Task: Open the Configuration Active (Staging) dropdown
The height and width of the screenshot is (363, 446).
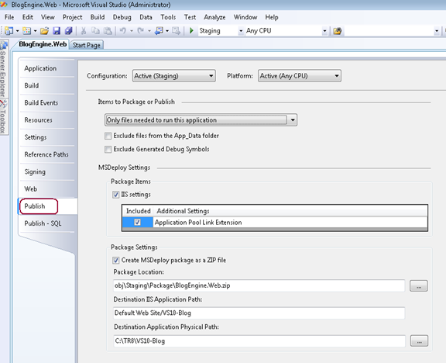Action: (x=173, y=76)
